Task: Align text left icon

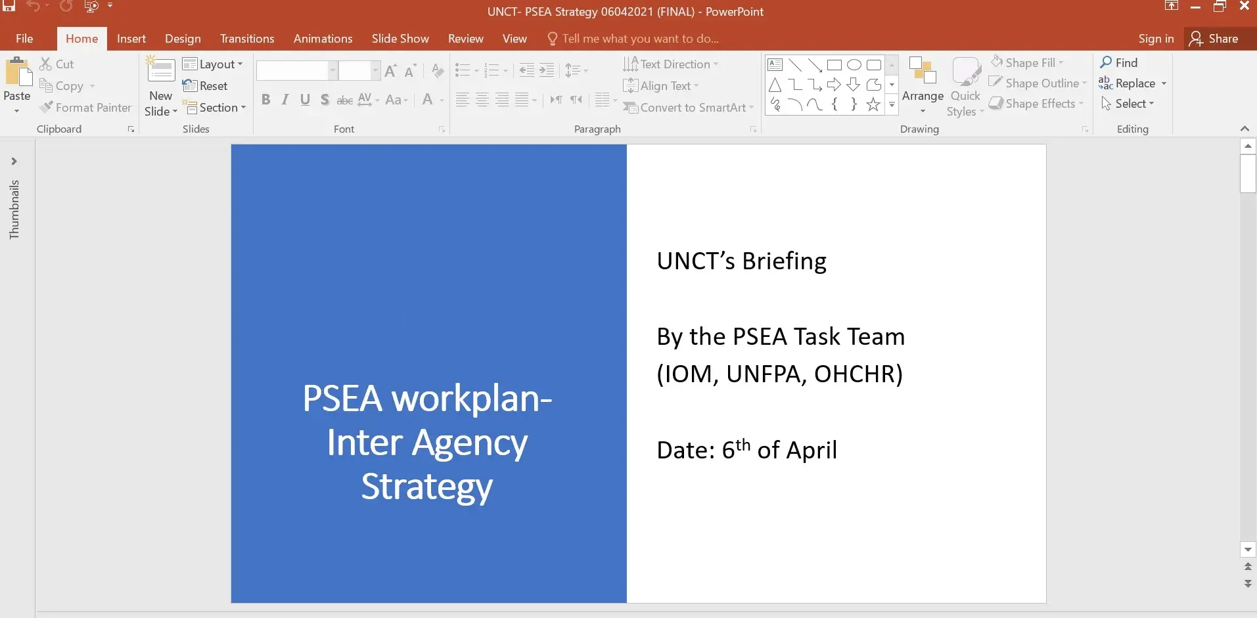Action: pyautogui.click(x=463, y=100)
